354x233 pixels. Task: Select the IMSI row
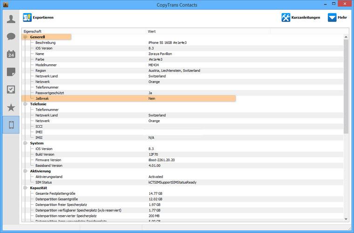[183, 137]
